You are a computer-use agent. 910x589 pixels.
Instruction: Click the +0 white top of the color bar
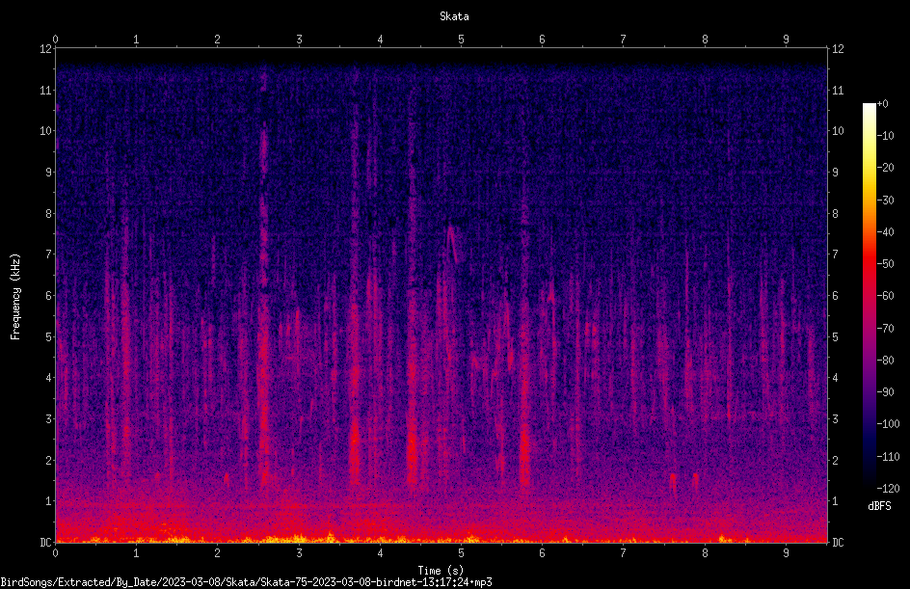870,106
